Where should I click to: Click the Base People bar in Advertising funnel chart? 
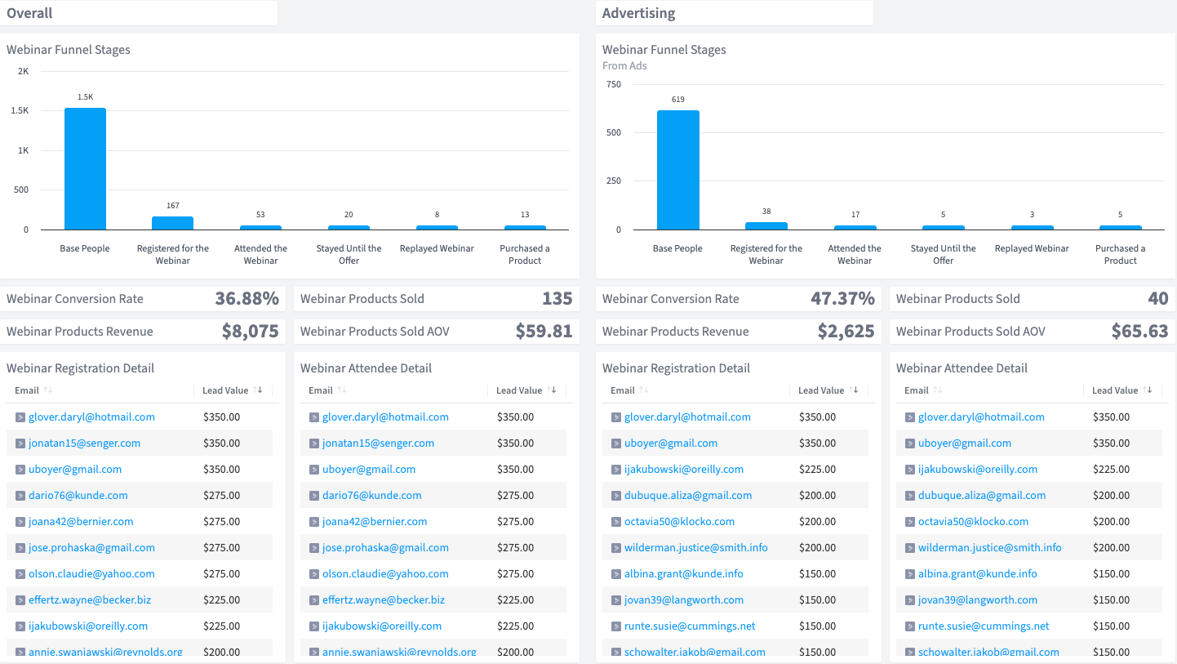677,170
